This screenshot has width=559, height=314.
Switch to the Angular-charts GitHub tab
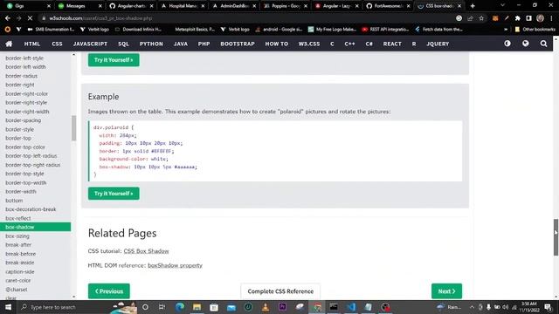coord(131,6)
